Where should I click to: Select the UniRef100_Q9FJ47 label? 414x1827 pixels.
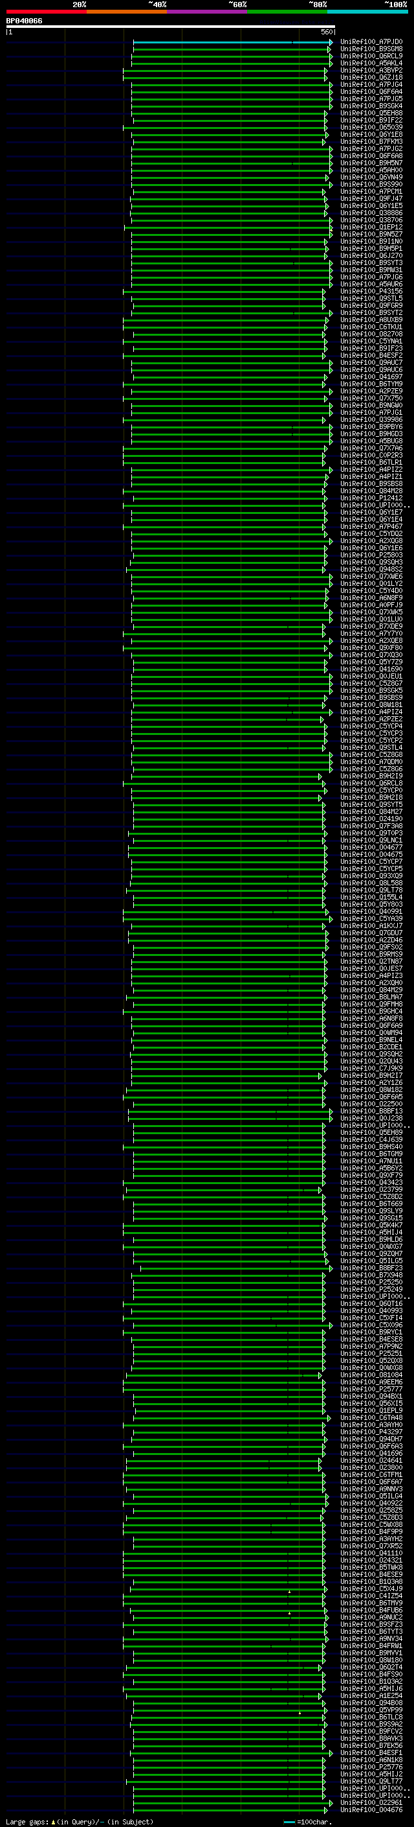point(371,198)
